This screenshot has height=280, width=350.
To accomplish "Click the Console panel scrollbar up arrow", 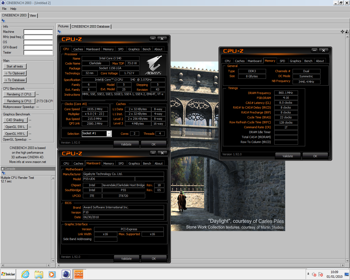I will [53, 178].
